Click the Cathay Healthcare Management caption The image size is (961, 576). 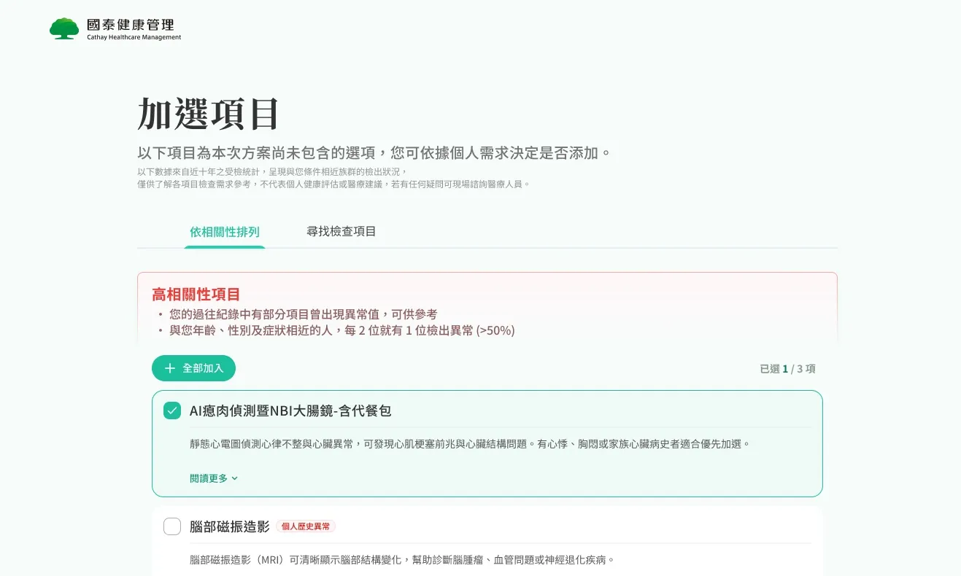(134, 37)
